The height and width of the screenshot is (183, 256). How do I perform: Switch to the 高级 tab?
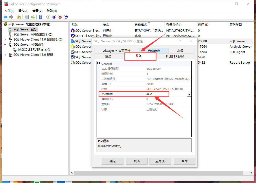tap(180, 51)
